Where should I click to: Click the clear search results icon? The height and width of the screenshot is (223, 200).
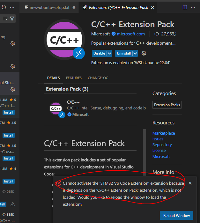5,19
